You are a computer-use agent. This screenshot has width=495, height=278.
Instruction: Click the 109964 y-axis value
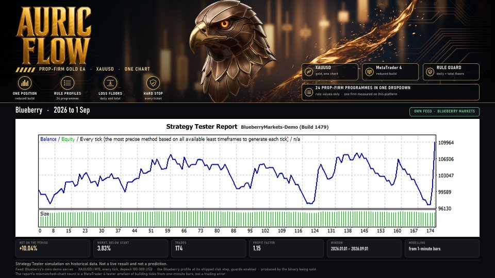point(445,143)
